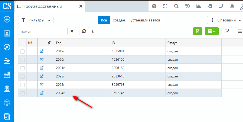243x122 pixels.
Task: Expand the green table export dropdown
Action: 212,31
